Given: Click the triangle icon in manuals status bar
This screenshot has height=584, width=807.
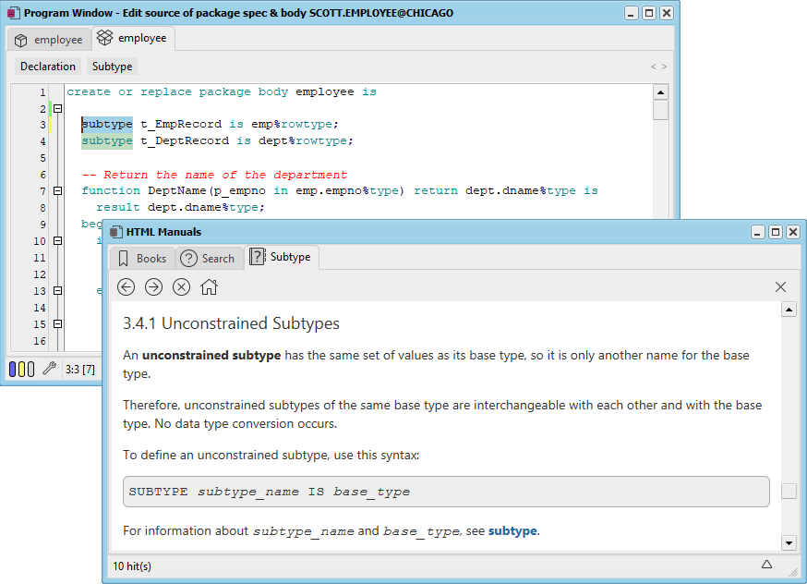Looking at the screenshot, I should 766,565.
